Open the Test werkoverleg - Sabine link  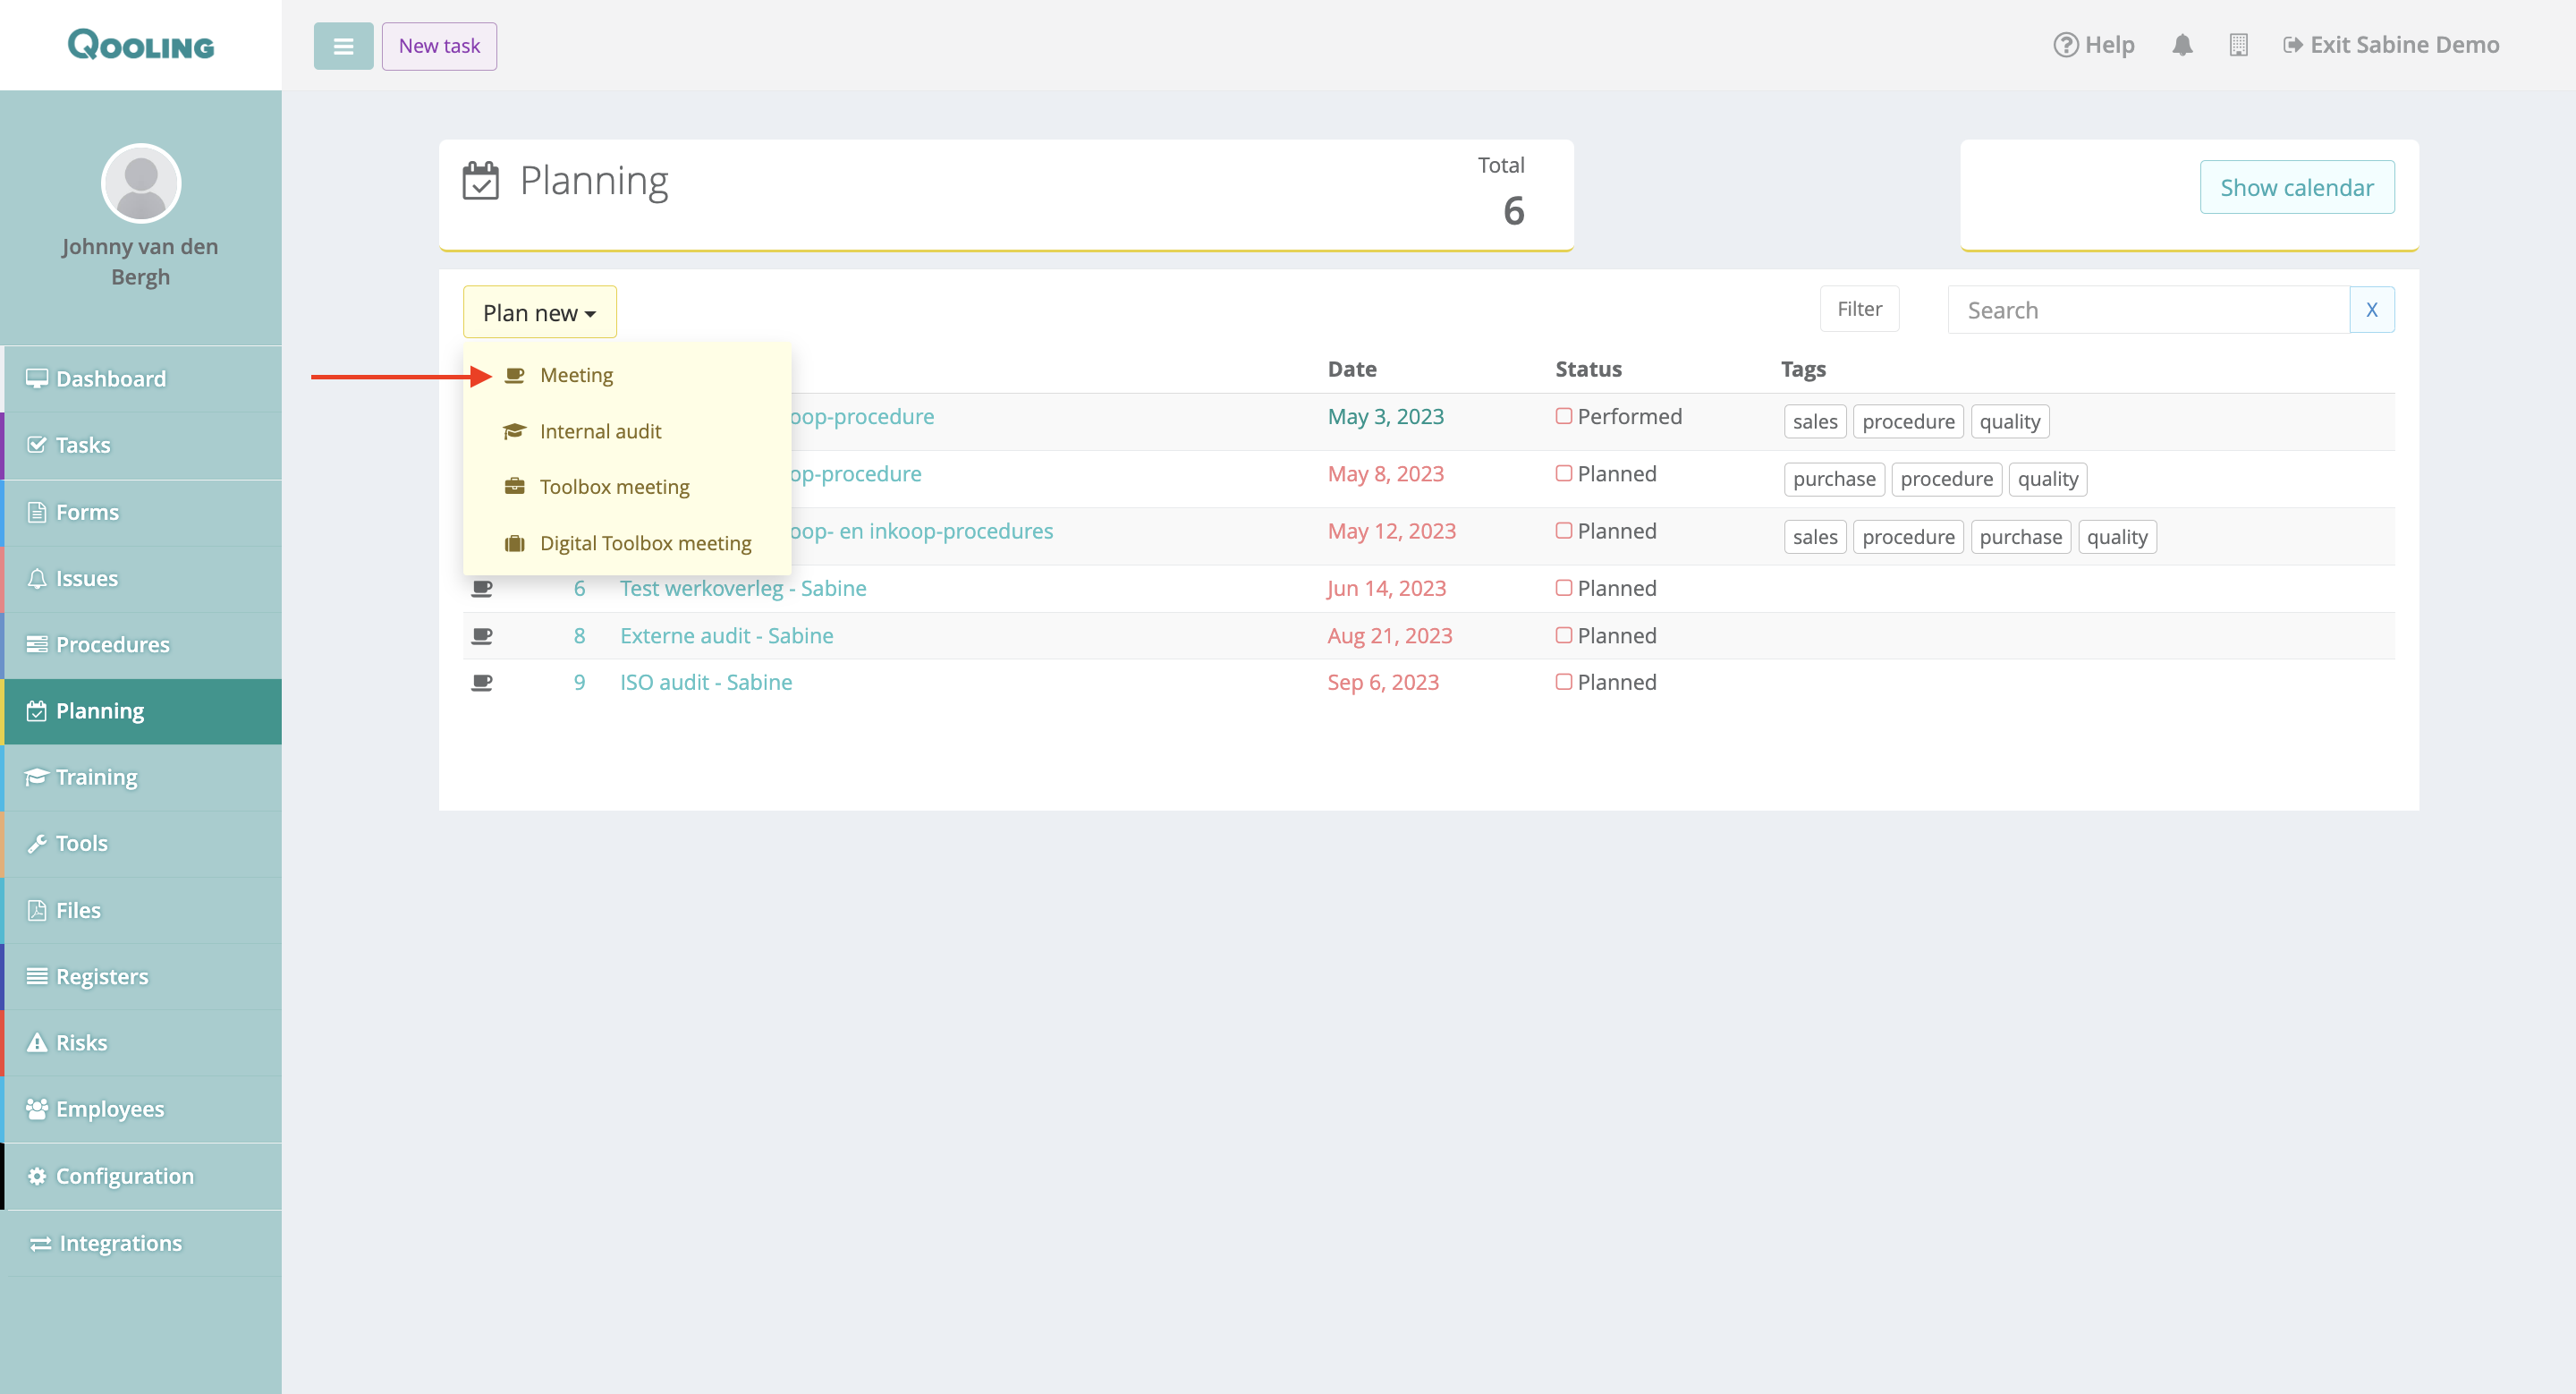click(742, 588)
